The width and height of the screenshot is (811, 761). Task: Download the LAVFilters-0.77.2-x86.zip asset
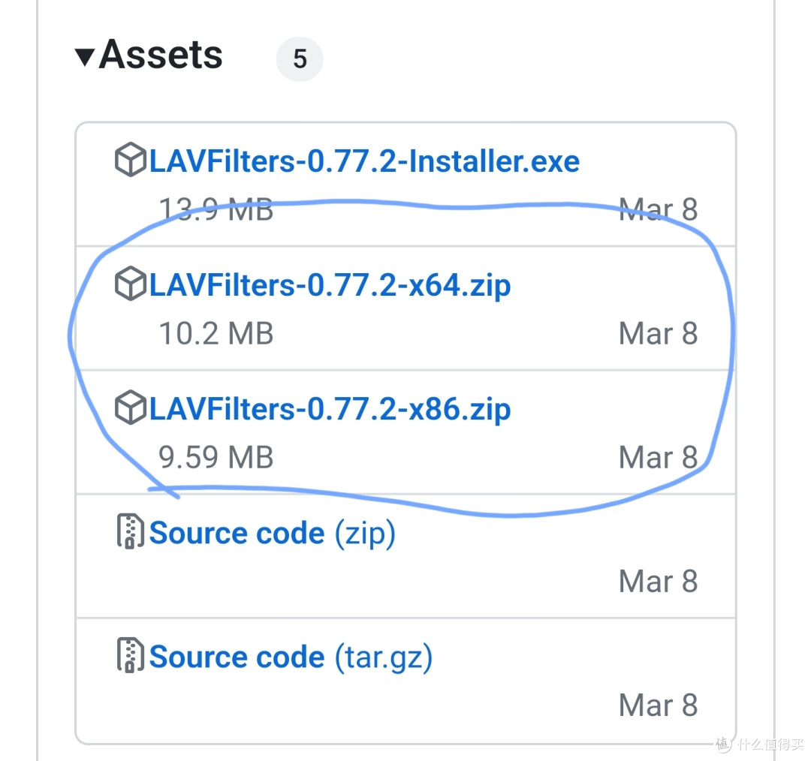click(x=330, y=409)
